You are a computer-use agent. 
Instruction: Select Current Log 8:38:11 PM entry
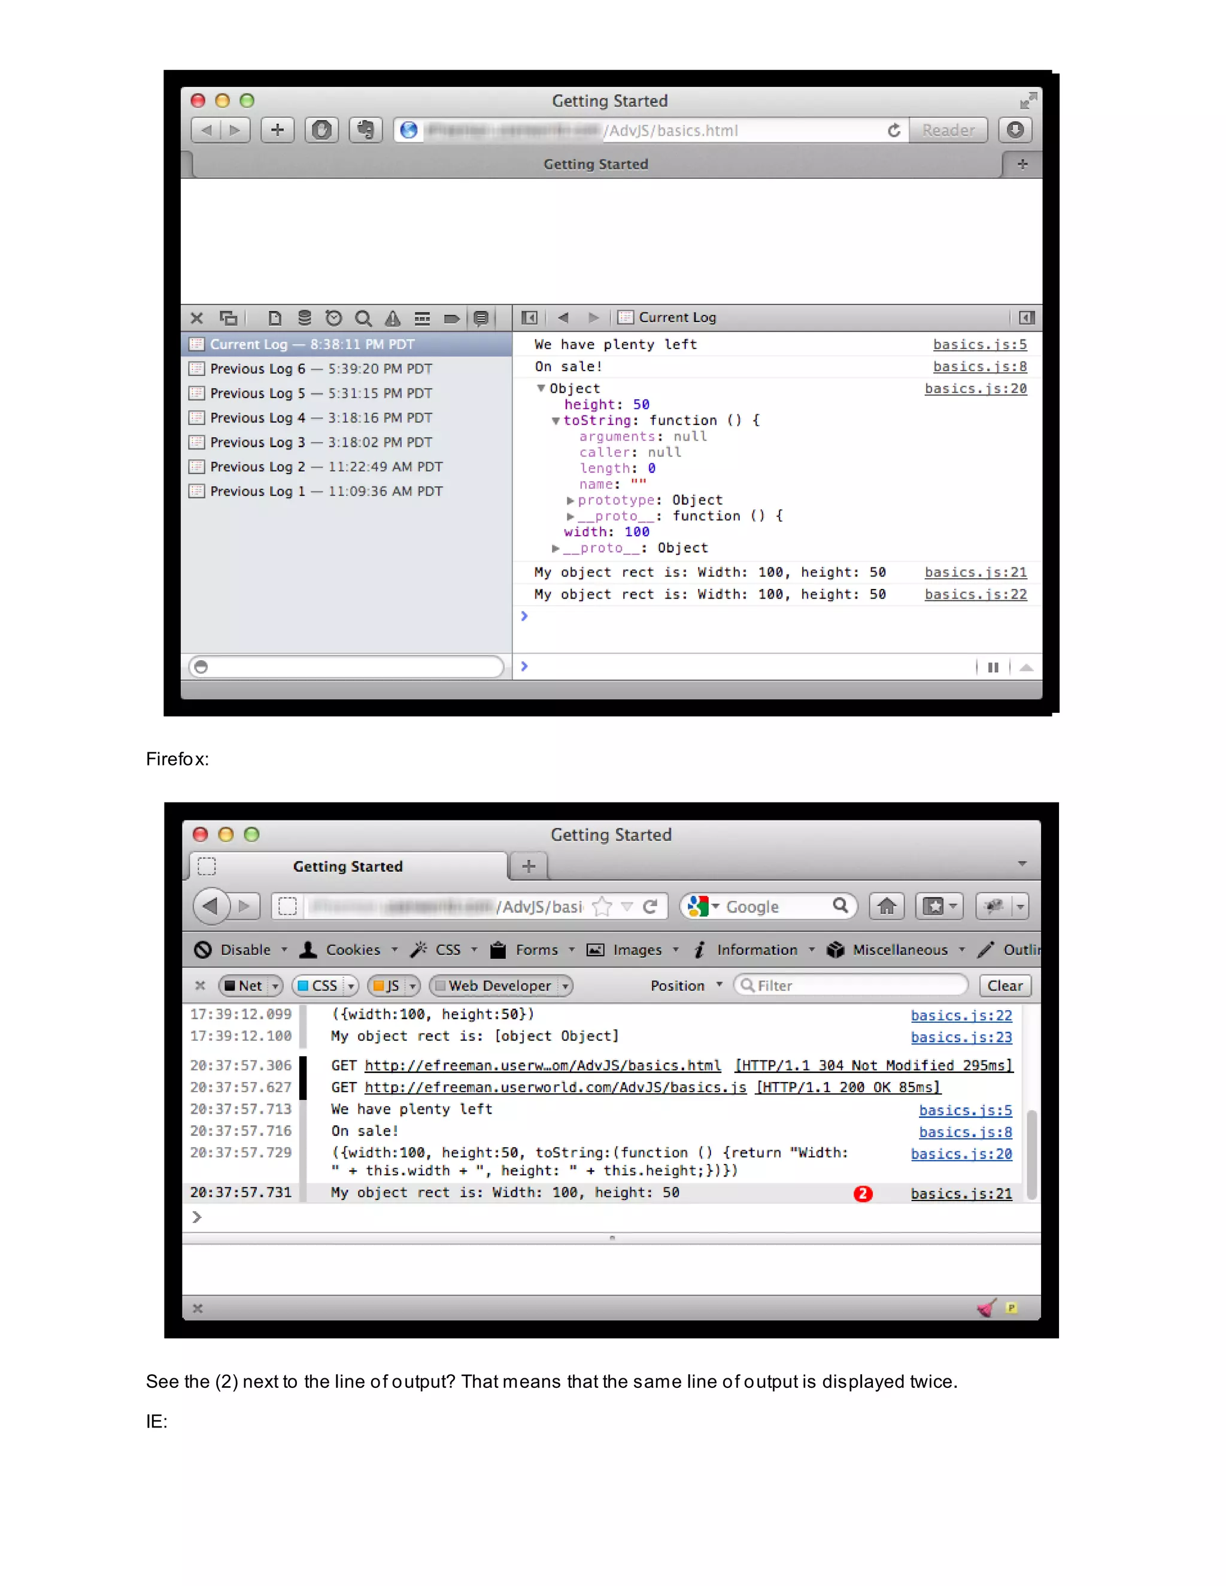347,344
